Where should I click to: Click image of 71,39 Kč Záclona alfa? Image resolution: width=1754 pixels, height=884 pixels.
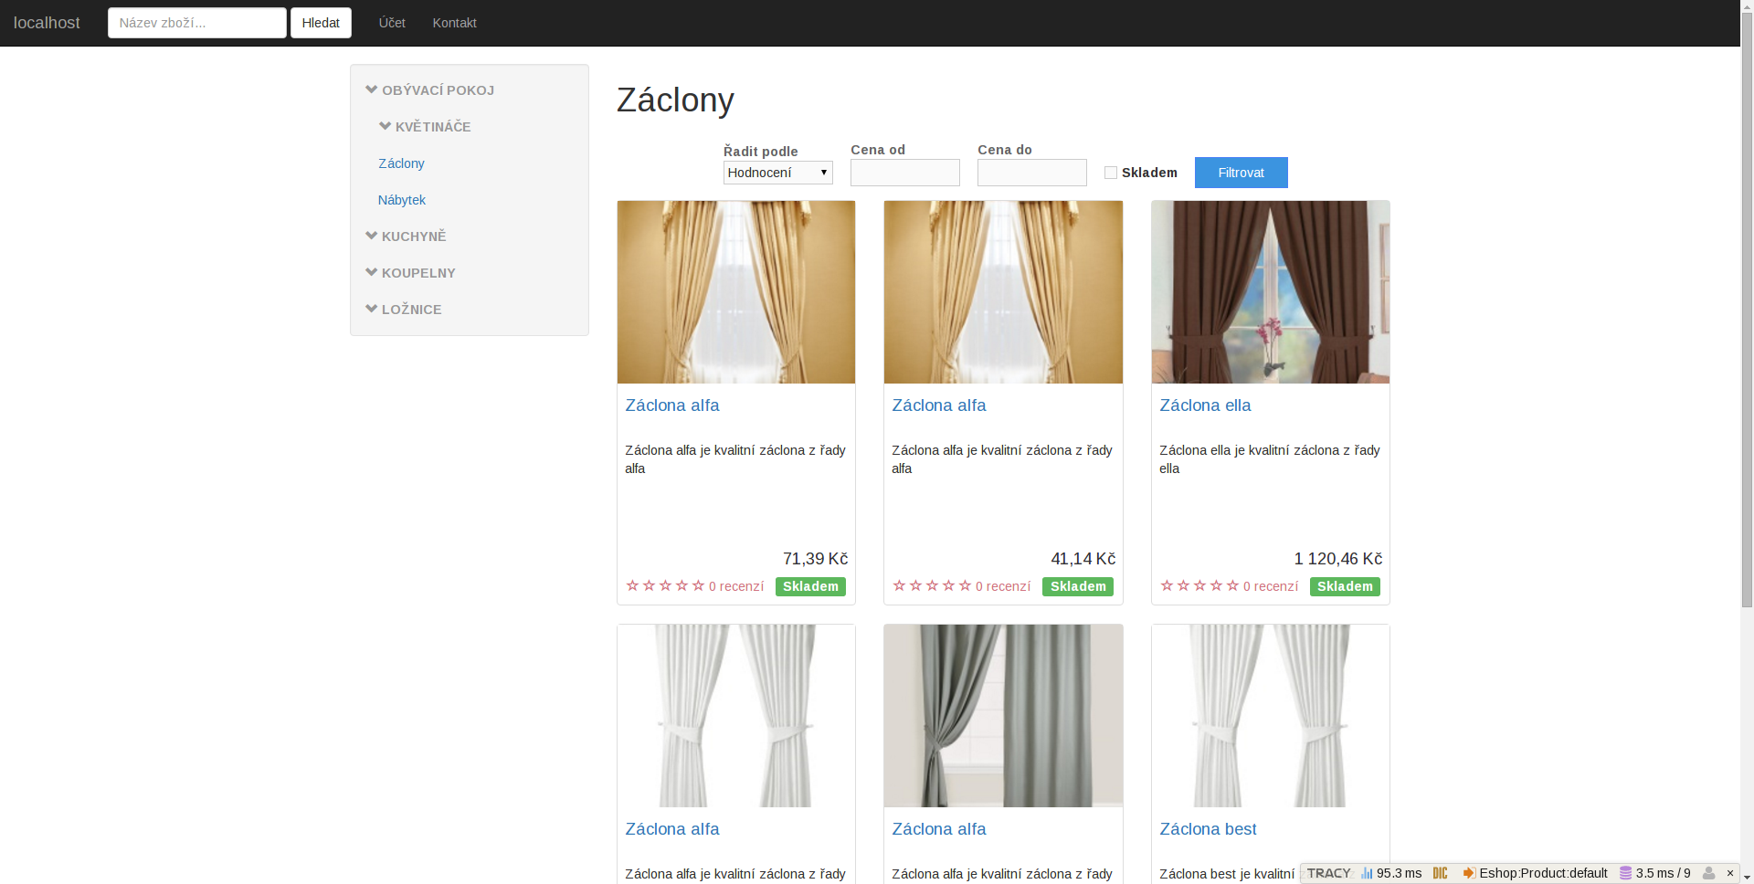[x=736, y=292]
